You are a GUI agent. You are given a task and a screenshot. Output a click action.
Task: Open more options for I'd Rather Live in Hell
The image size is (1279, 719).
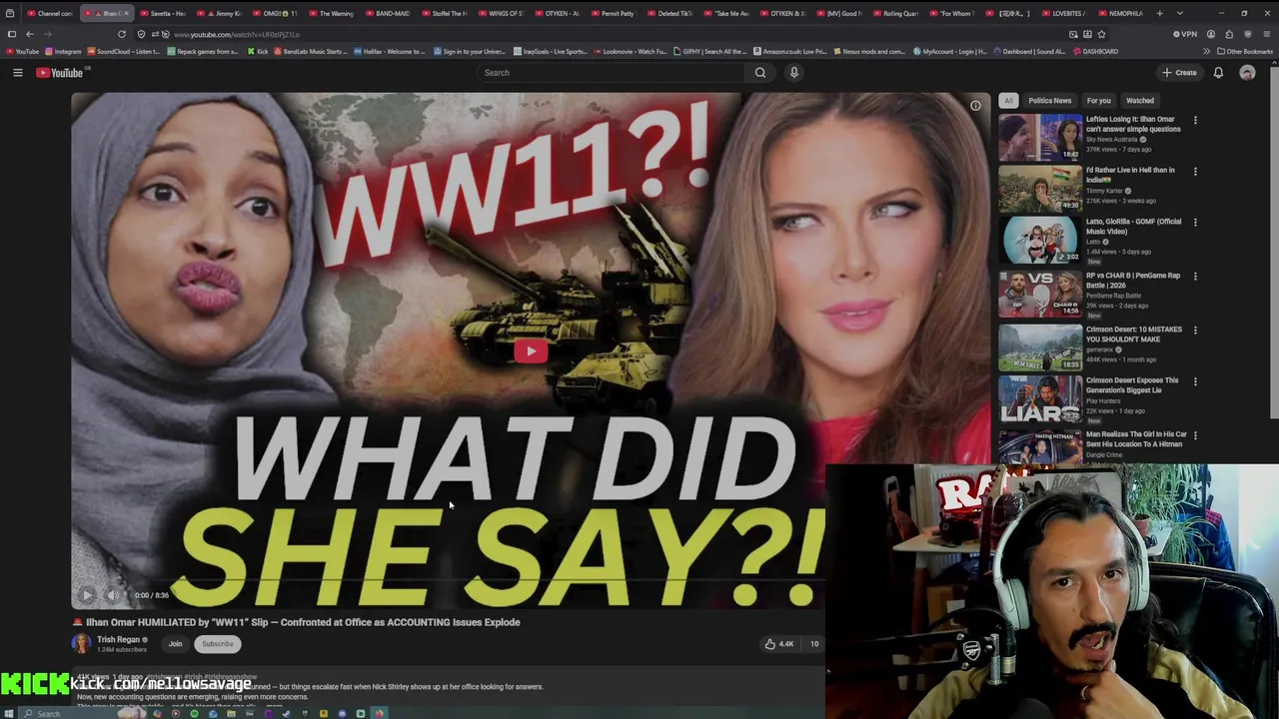click(1195, 171)
